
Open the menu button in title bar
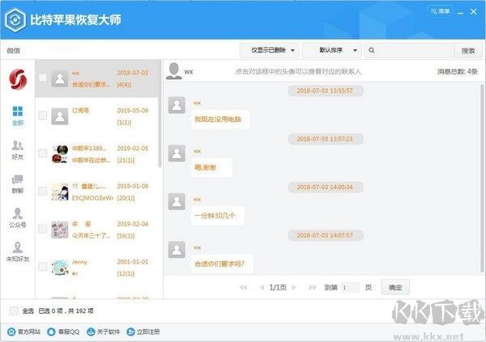440,11
